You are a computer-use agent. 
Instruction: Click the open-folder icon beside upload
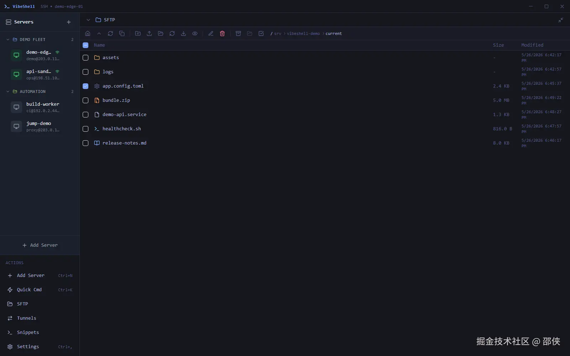click(x=161, y=33)
